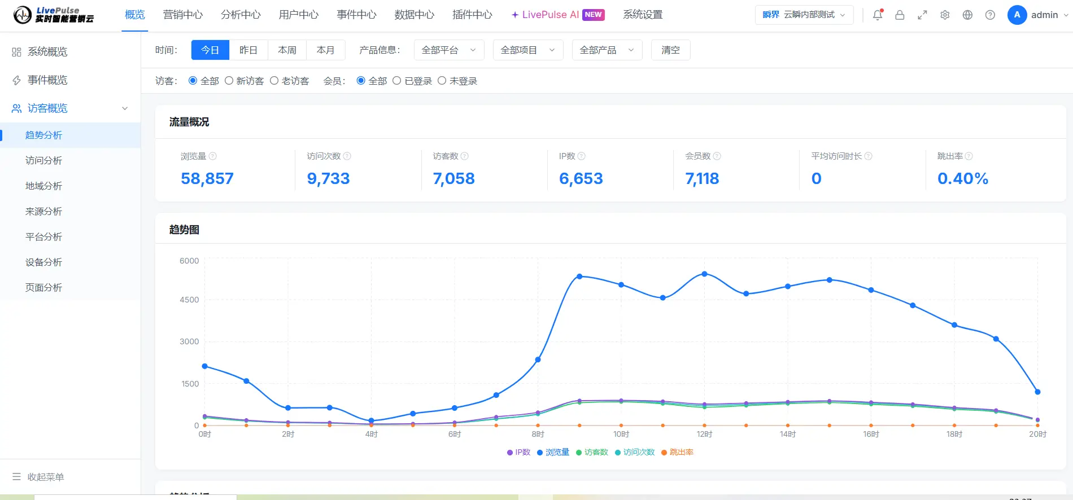
Task: Click the LivePulse logo icon
Action: 23,15
